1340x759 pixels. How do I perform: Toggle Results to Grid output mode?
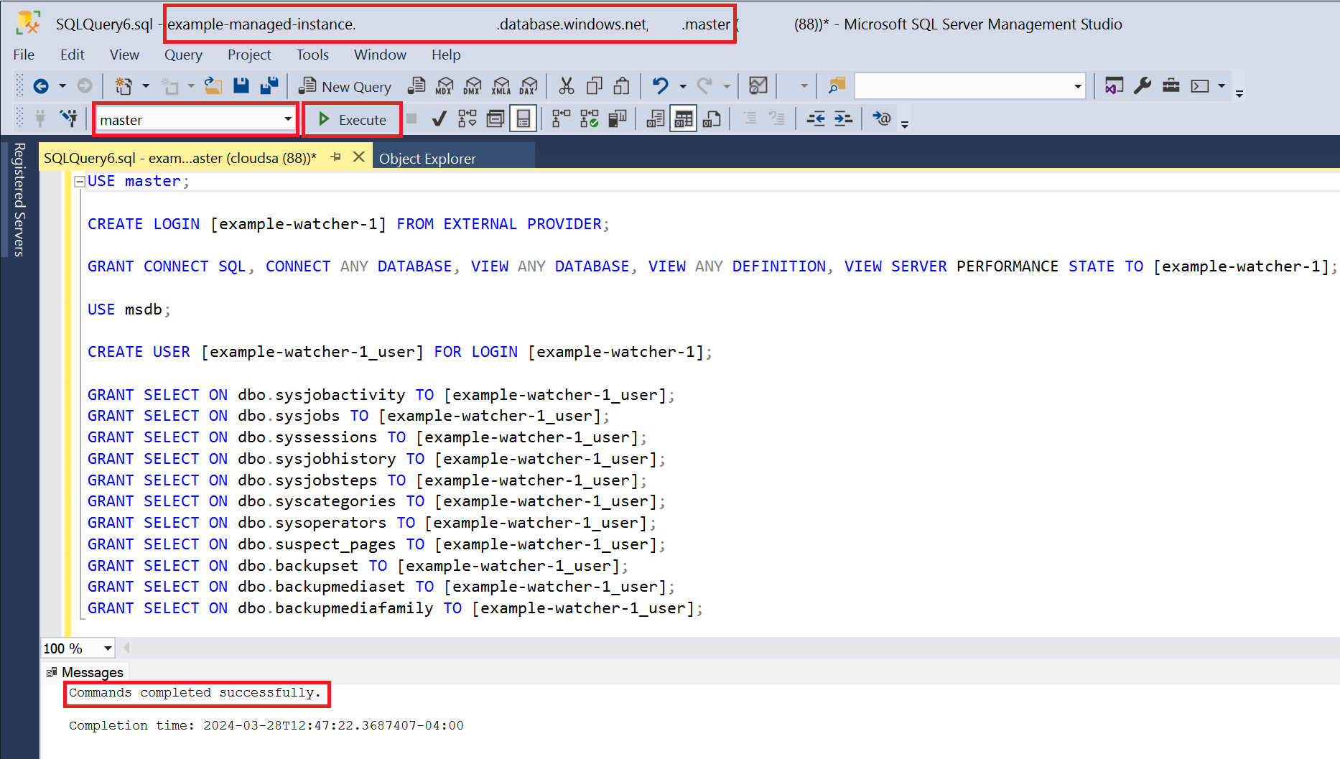[x=683, y=118]
